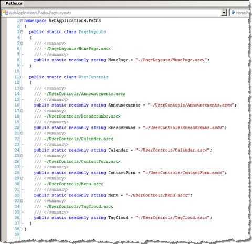This screenshot has height=244, width=252.
Task: Click the Announcements.ascx string literal on line 16
Action: coord(191,105)
